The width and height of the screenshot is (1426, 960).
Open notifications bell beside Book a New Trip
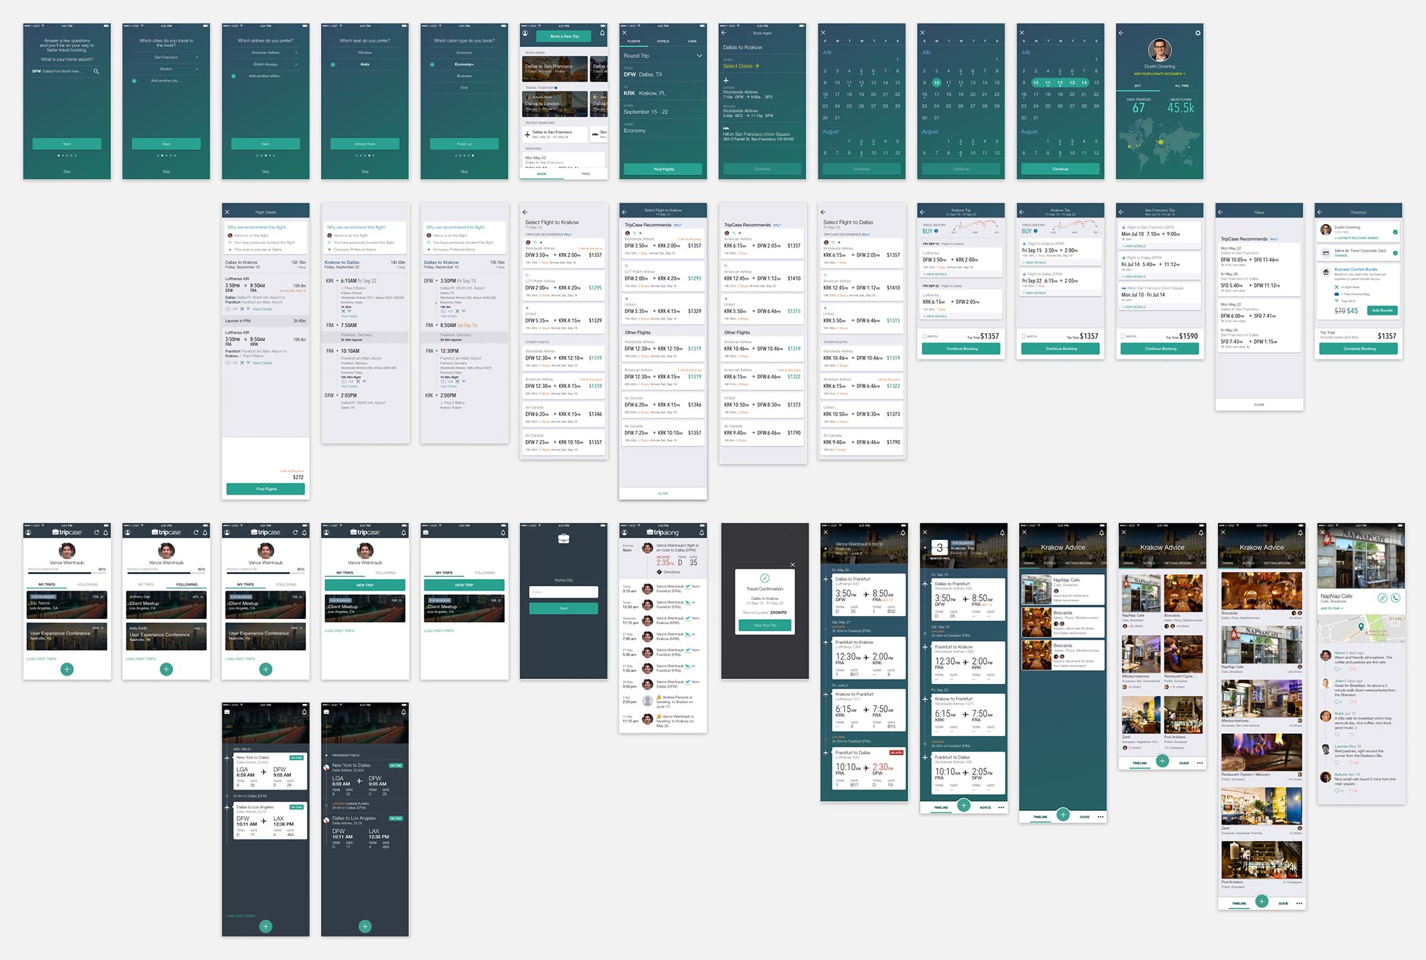pos(602,34)
